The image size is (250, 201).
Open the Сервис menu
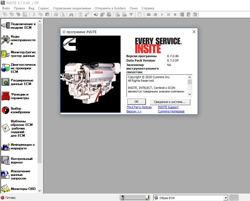44,8
